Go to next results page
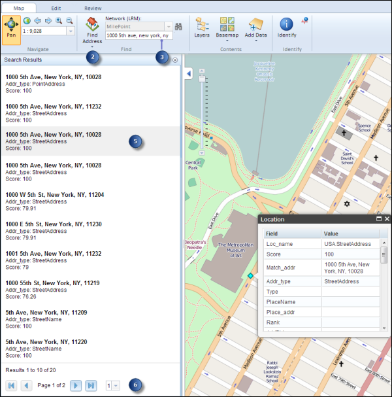The image size is (392, 397). (76, 386)
